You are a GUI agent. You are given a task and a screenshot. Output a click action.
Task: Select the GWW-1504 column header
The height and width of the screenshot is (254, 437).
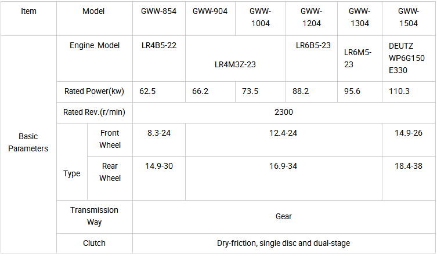pos(409,17)
